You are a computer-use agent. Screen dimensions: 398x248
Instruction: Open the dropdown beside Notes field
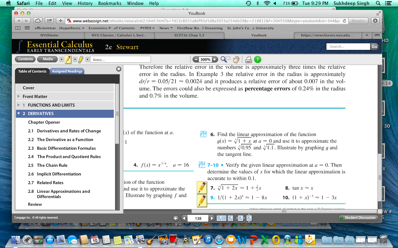coord(87,60)
